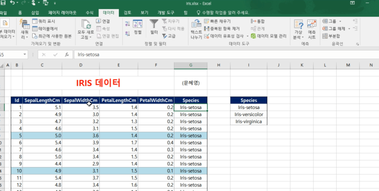
Task: Click the Insert Function fx icon
Action: tap(67, 54)
